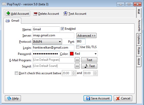Open the Options side tab
Screen dimensions: 144x105
[x=139, y=39]
